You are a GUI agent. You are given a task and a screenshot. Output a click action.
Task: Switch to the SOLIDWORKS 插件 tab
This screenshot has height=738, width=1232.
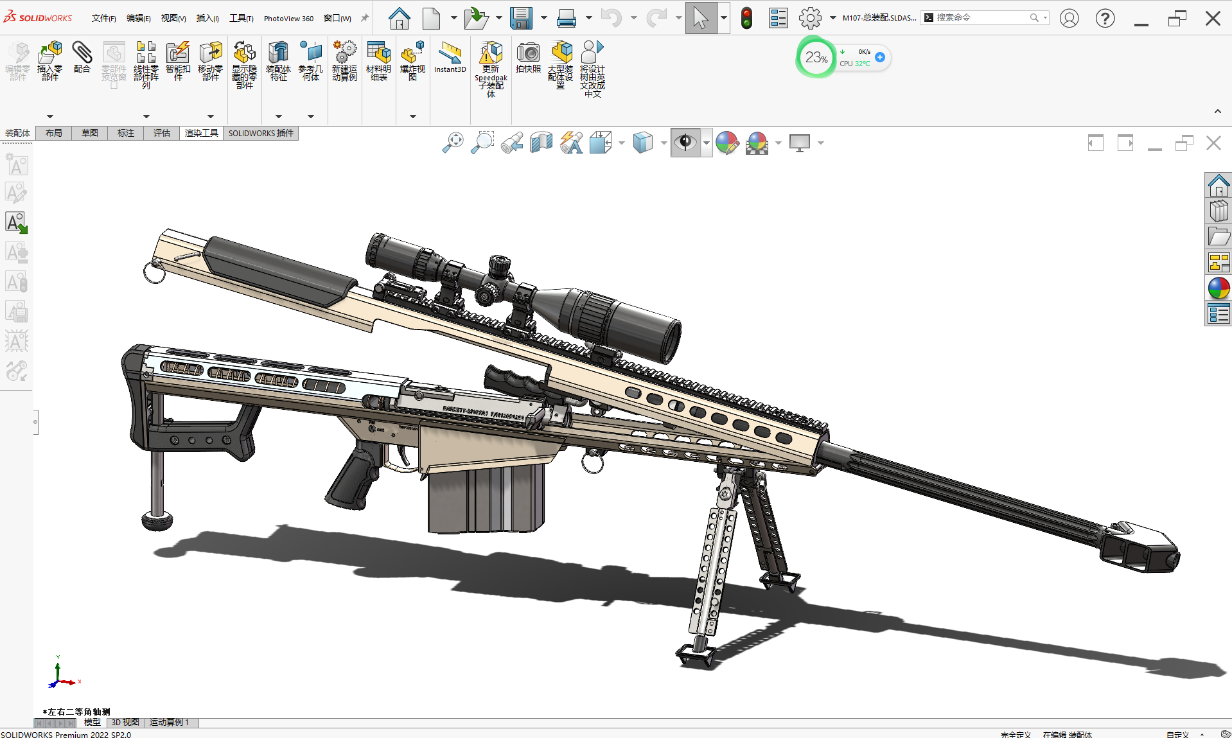261,133
